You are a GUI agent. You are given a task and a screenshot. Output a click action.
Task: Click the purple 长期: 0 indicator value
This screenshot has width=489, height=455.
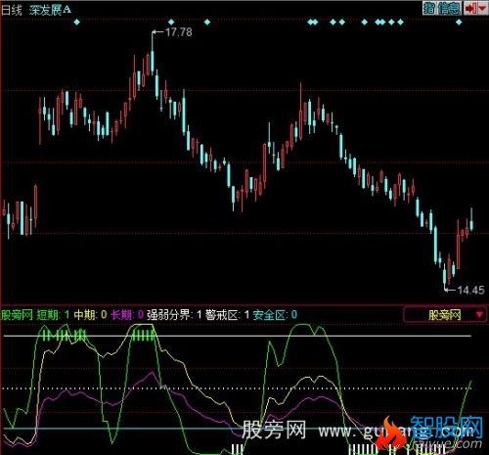[127, 315]
